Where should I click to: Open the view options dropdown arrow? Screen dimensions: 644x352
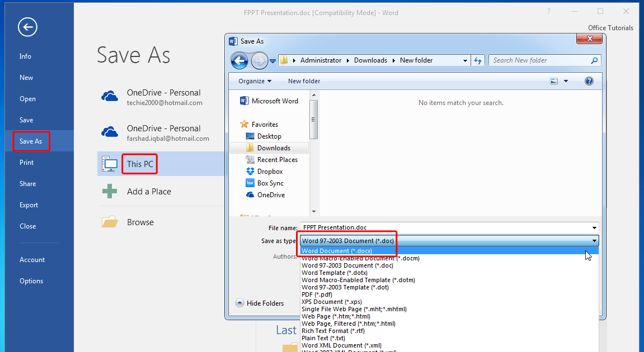coord(566,81)
